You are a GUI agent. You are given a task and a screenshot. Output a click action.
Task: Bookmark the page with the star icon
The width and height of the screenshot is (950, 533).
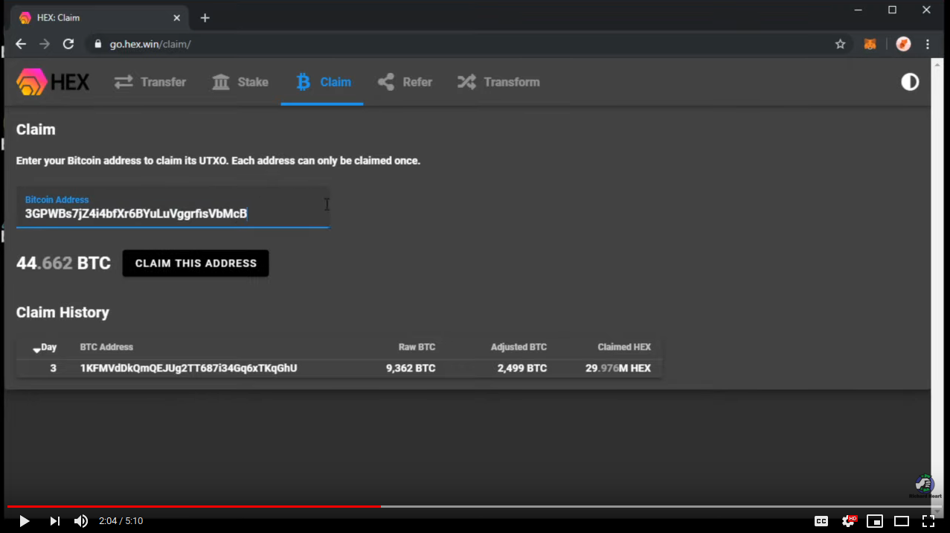click(x=840, y=44)
